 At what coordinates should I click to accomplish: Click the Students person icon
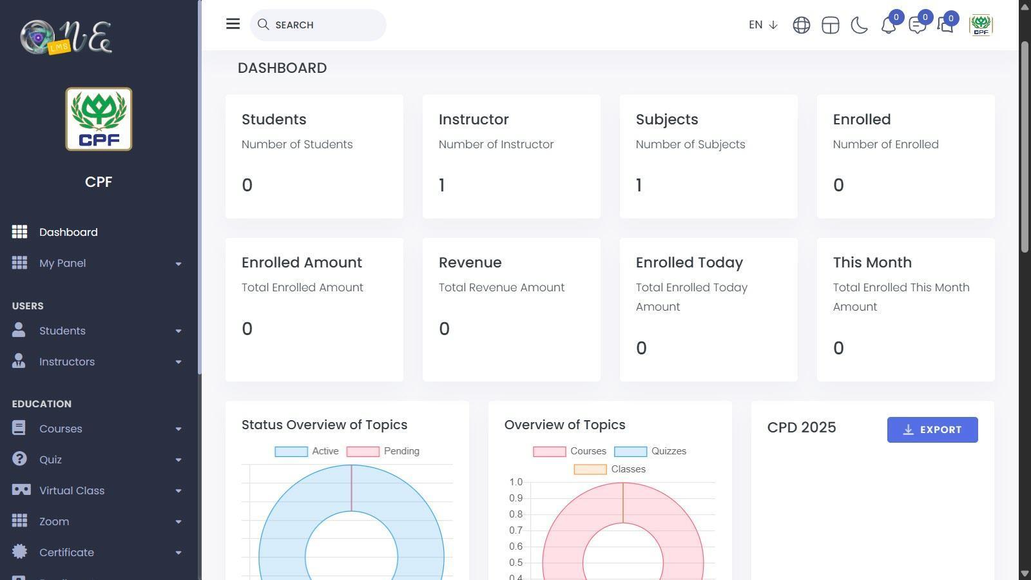pos(19,330)
